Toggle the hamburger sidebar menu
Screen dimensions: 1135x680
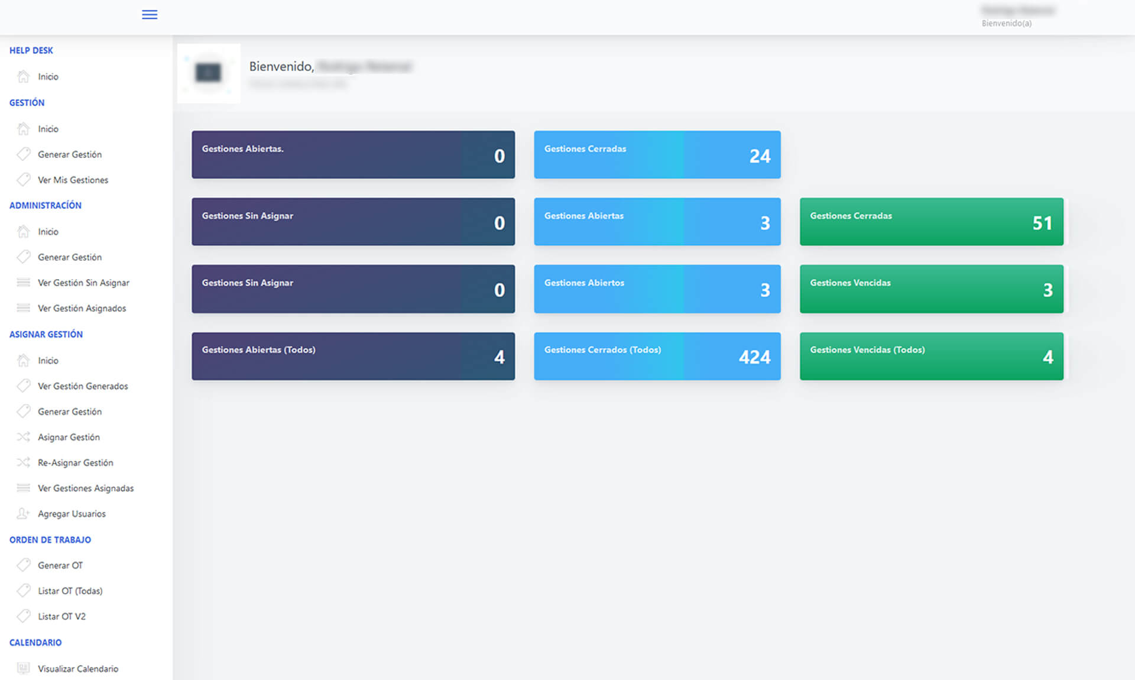[x=150, y=15]
